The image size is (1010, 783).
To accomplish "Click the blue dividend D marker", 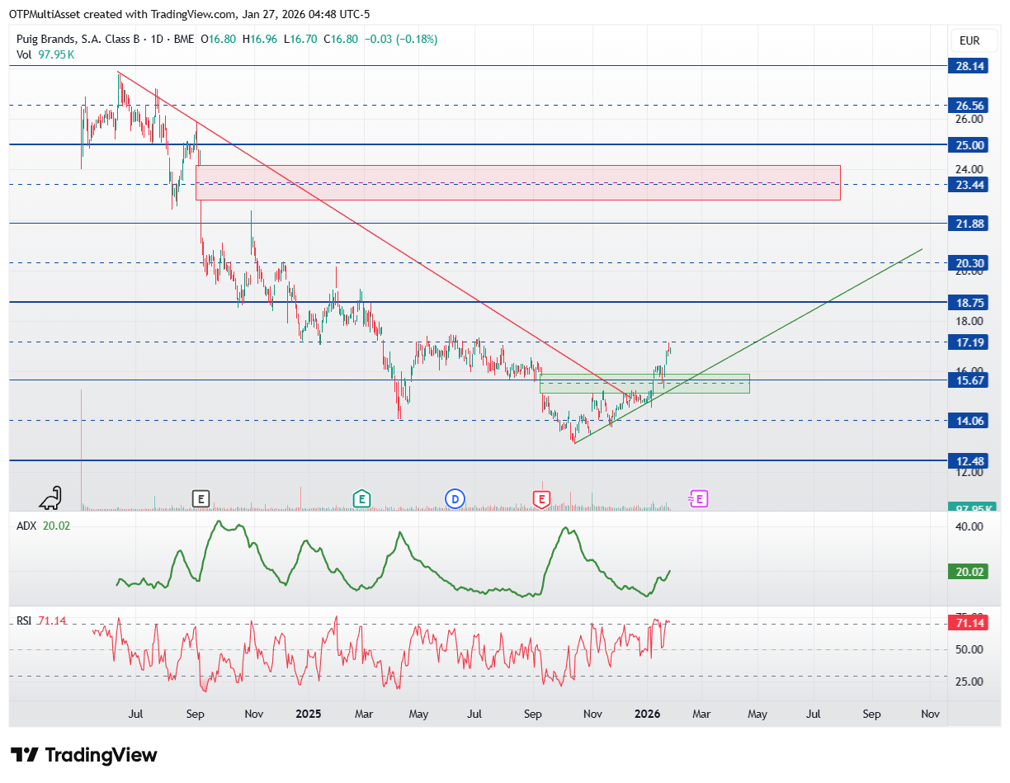I will (x=455, y=498).
